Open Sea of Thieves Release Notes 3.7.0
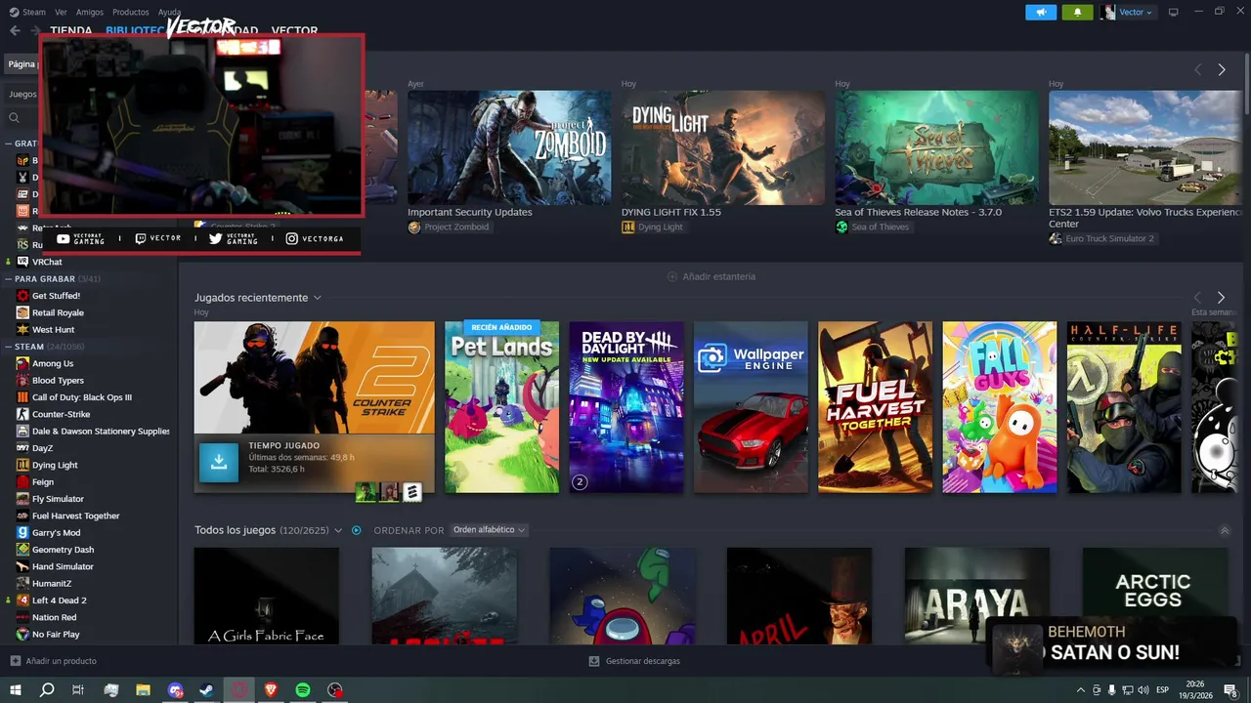This screenshot has height=703, width=1251. 918,212
